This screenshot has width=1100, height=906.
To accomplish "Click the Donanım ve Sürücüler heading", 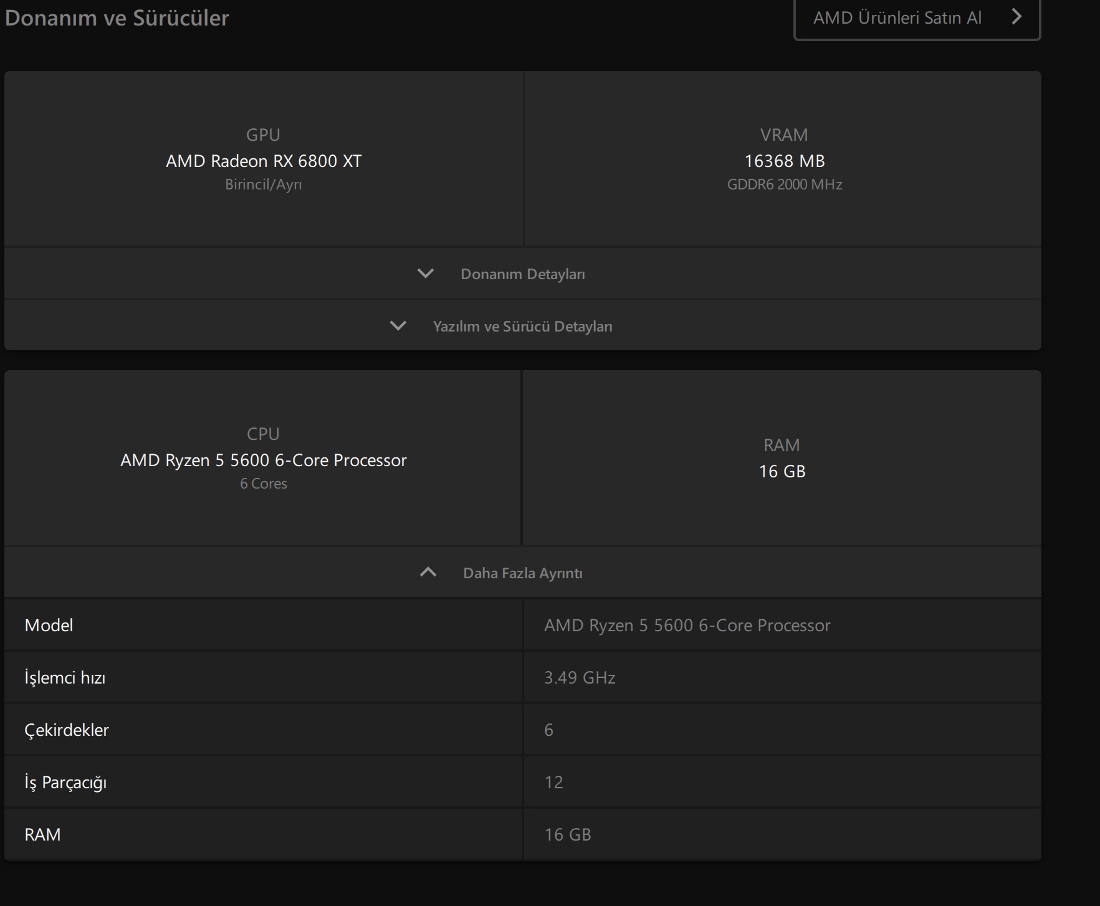I will [x=117, y=17].
